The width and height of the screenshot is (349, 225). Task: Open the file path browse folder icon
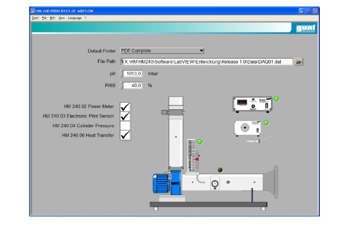pyautogui.click(x=298, y=62)
